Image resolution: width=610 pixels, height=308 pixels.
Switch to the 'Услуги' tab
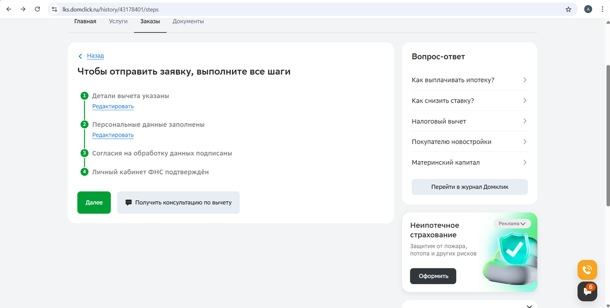tap(118, 21)
